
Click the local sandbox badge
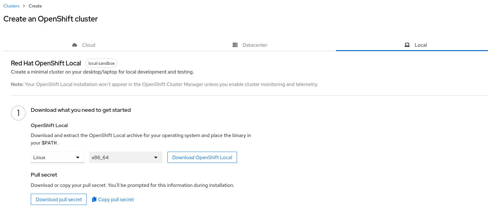click(101, 63)
